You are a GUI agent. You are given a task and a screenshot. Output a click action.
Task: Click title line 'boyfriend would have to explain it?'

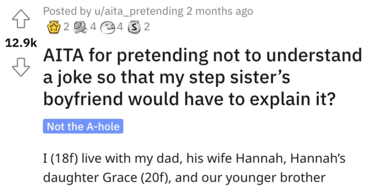coord(189,99)
